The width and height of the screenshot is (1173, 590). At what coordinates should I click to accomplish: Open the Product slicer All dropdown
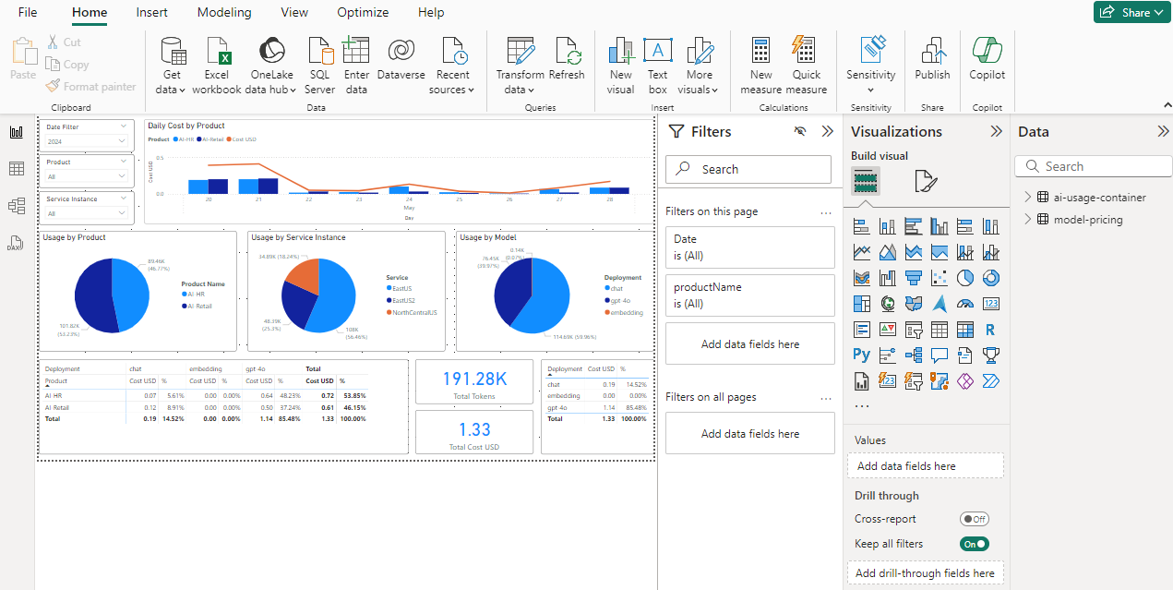click(x=87, y=176)
